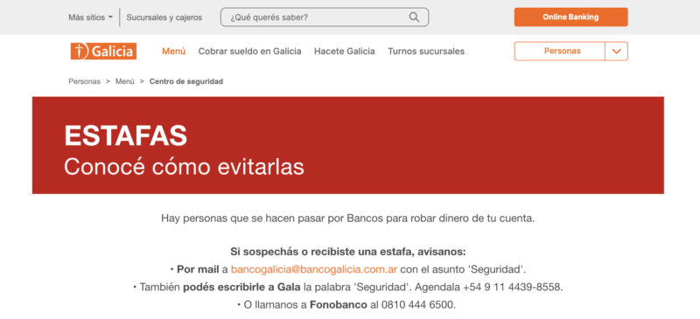The image size is (700, 319).
Task: Click 'Si sospechás o recibiste una estafa, avisanos:' text
Action: point(348,252)
